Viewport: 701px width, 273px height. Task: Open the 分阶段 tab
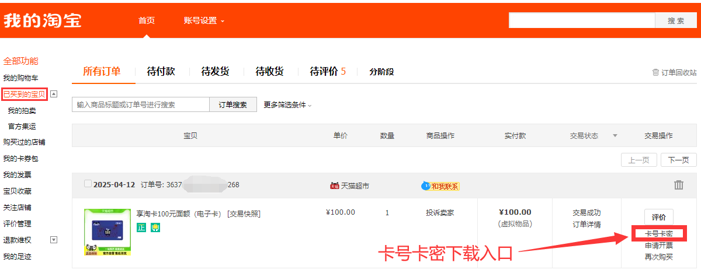click(381, 72)
